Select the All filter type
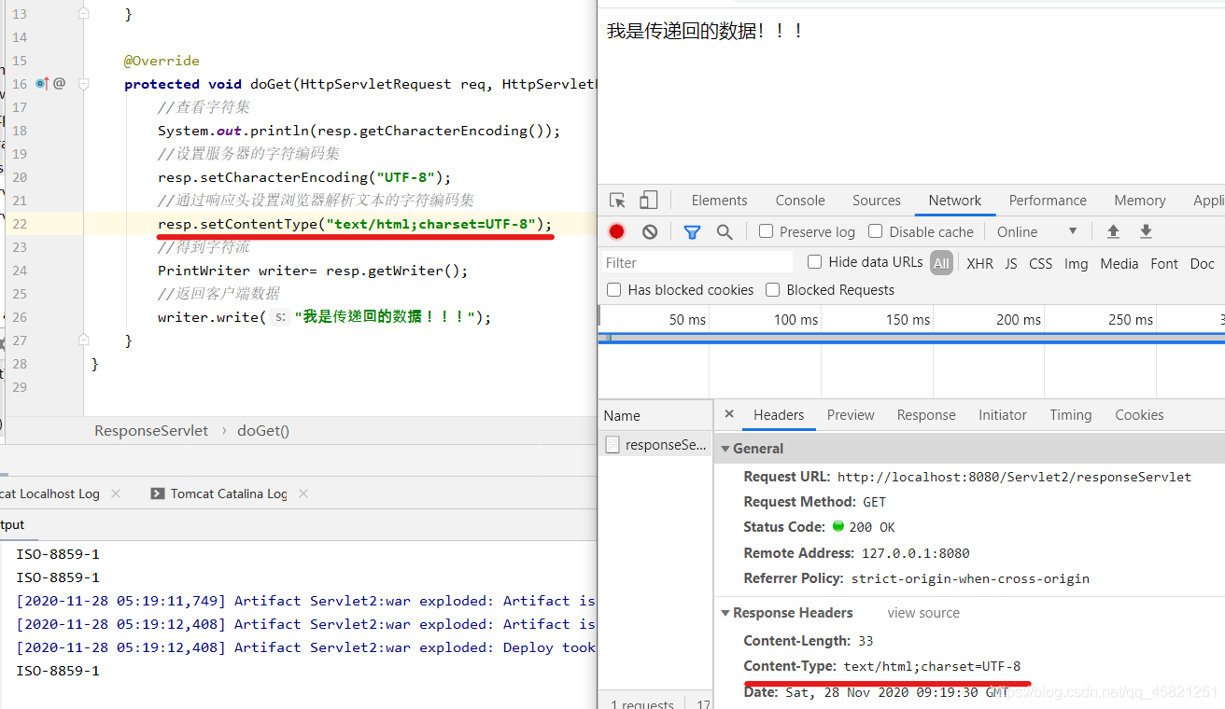 941,263
